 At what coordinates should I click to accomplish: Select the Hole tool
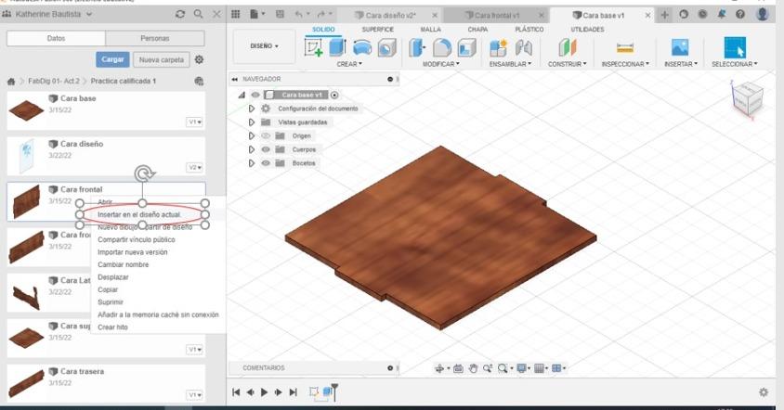tap(386, 48)
